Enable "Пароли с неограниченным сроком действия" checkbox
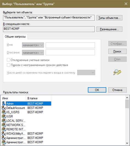The width and height of the screenshot is (130, 146). 9,65
